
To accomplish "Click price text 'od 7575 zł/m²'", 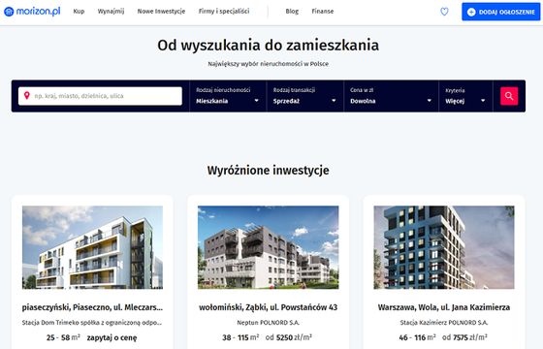I will 464,337.
